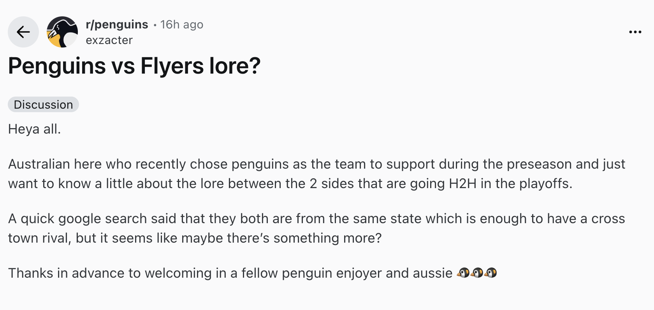The height and width of the screenshot is (310, 654).
Task: Click the paragraph starting 'Australian here'
Action: click(x=316, y=174)
